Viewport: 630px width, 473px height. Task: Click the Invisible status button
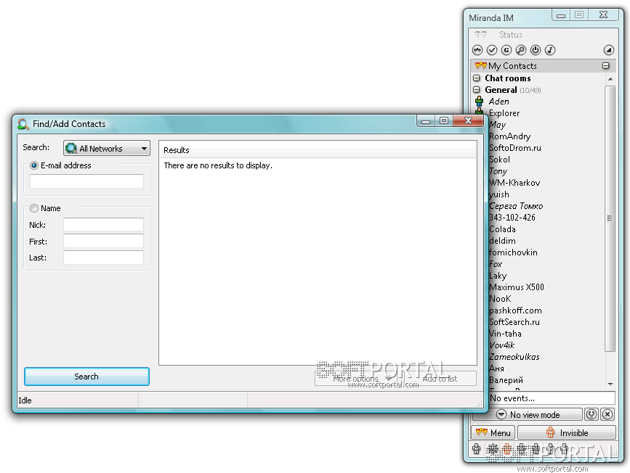click(567, 432)
